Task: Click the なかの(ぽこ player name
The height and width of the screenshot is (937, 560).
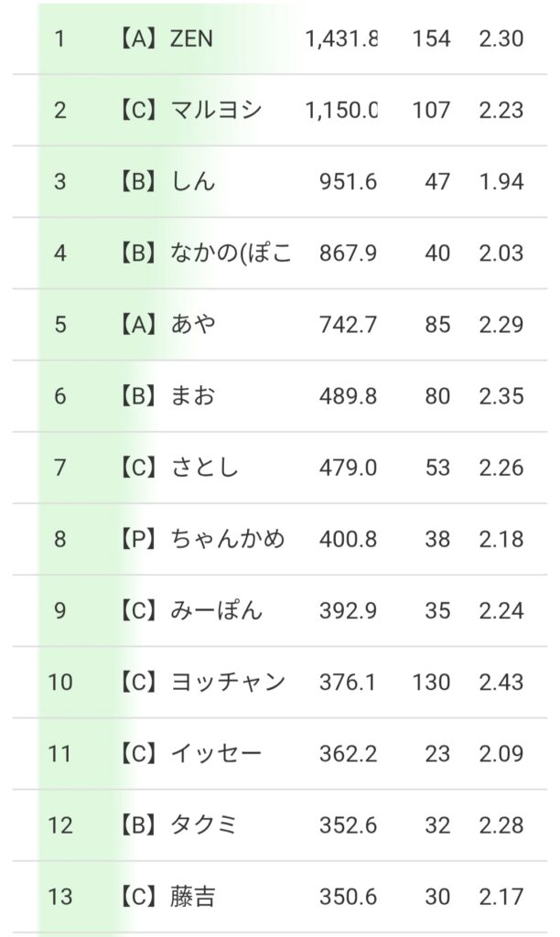Action: click(231, 253)
